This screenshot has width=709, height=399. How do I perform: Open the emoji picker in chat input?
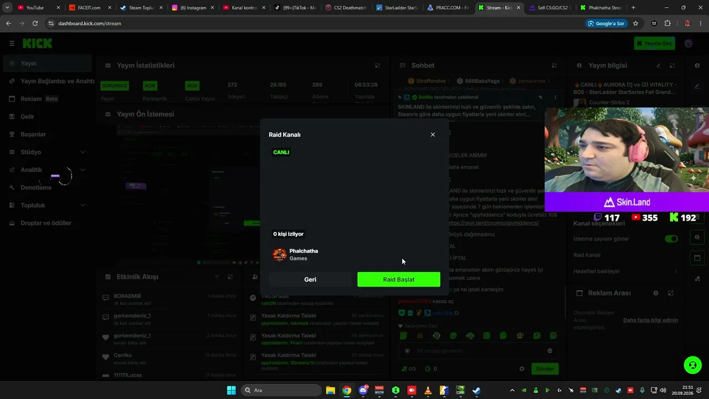point(549,351)
